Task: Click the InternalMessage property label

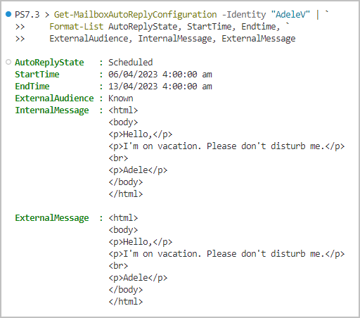Action: click(52, 110)
